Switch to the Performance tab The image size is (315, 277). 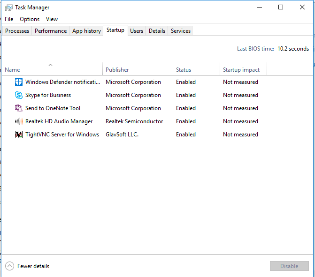[x=51, y=31]
